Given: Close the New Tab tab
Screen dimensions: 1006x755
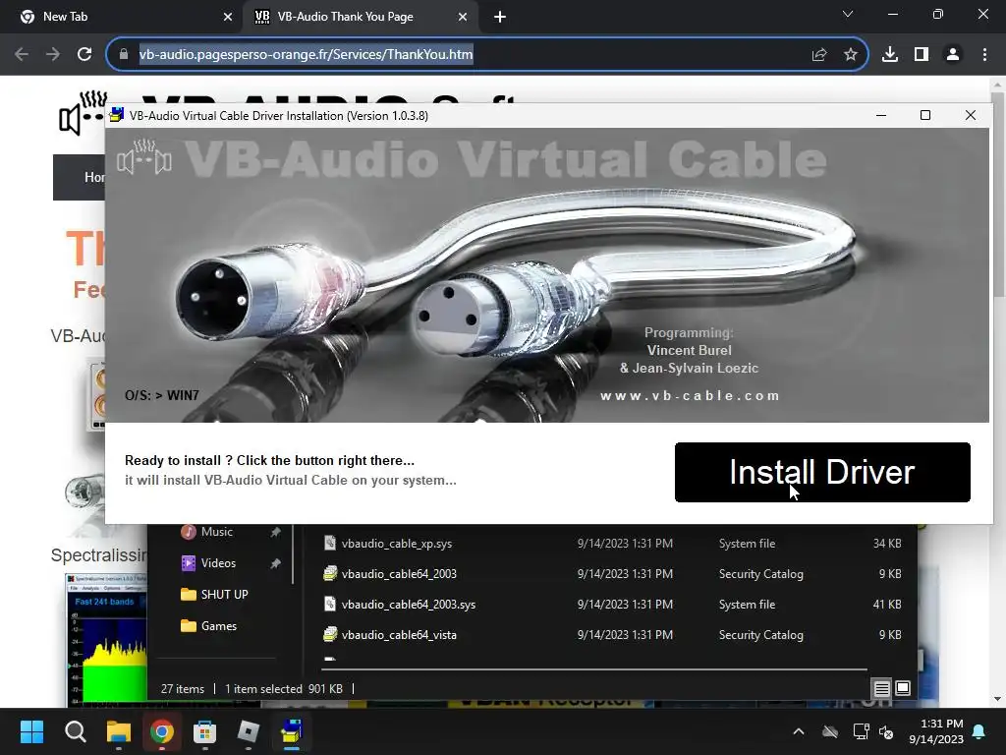Looking at the screenshot, I should (x=228, y=17).
